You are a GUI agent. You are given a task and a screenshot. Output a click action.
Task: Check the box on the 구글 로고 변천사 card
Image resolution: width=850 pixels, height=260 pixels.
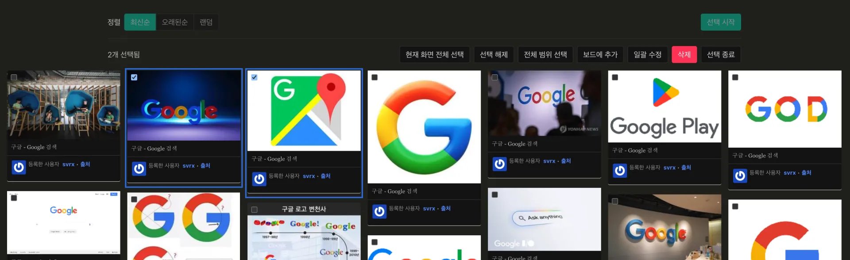(255, 210)
